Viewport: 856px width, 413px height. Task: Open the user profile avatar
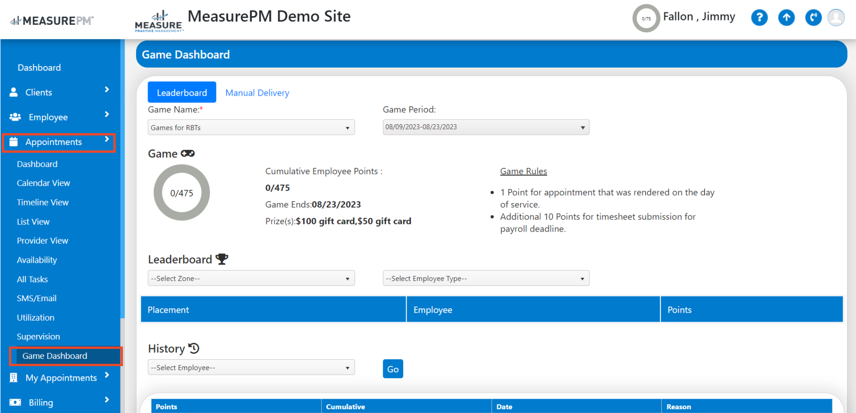point(836,18)
